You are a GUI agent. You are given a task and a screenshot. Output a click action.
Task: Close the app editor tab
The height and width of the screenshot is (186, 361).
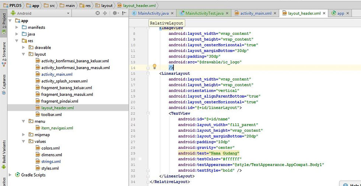[x=347, y=13]
